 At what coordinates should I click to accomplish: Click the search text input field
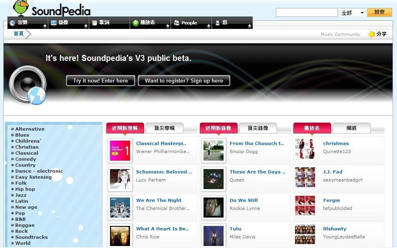click(x=307, y=12)
